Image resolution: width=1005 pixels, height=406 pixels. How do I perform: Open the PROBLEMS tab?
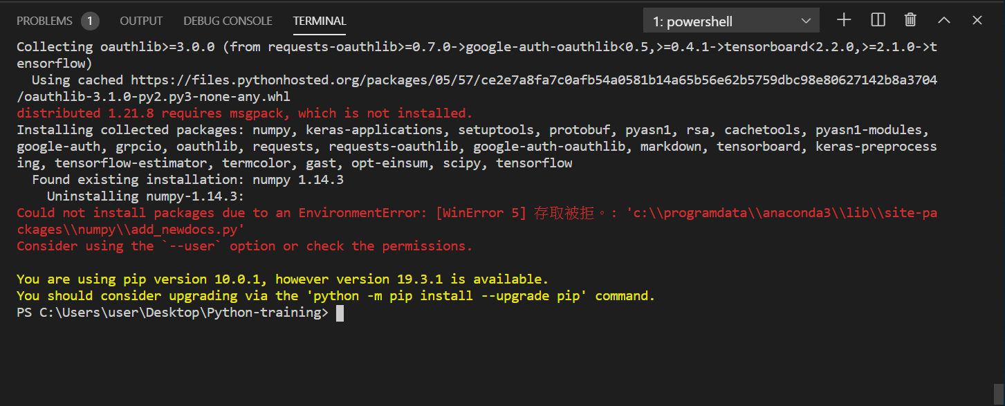(x=44, y=21)
